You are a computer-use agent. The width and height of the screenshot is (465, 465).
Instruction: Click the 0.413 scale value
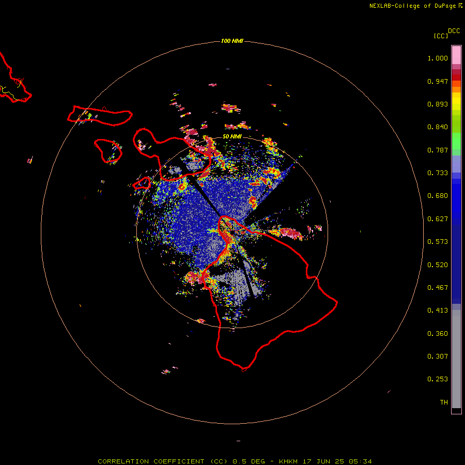pyautogui.click(x=438, y=311)
